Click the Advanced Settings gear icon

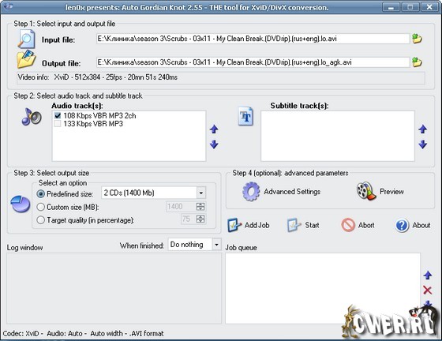coord(251,191)
